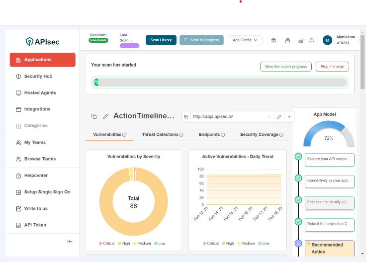This screenshot has width=366, height=262.
Task: Collapse the sidebar with arrow icon
Action: (70, 241)
